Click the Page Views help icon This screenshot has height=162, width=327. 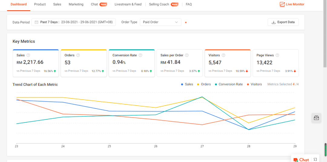click(x=277, y=55)
